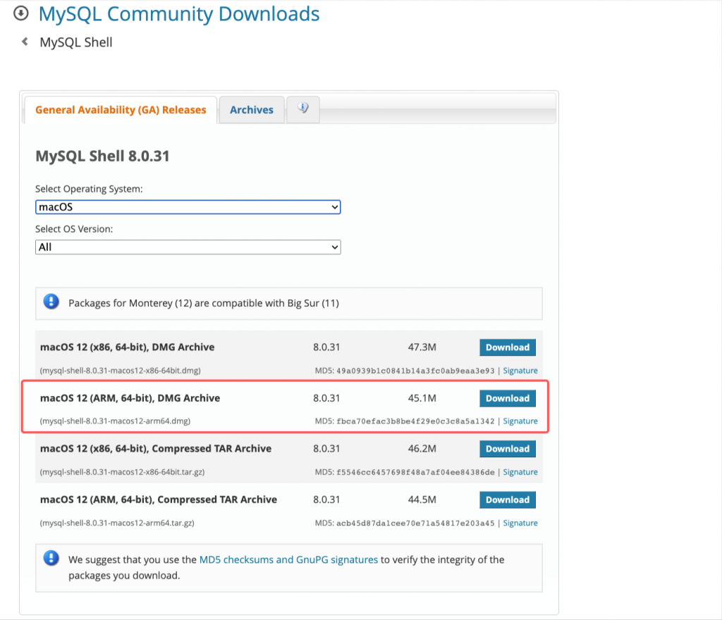This screenshot has height=620, width=722.
Task: Click filename mysql-shell-8.0.31-macos12-x86-64bit.dmg
Action: (120, 371)
